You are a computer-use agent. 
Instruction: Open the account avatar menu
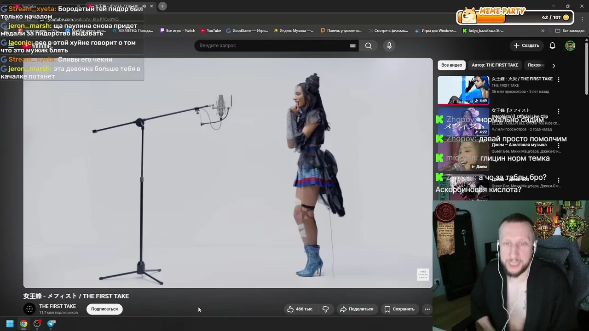coord(570,46)
